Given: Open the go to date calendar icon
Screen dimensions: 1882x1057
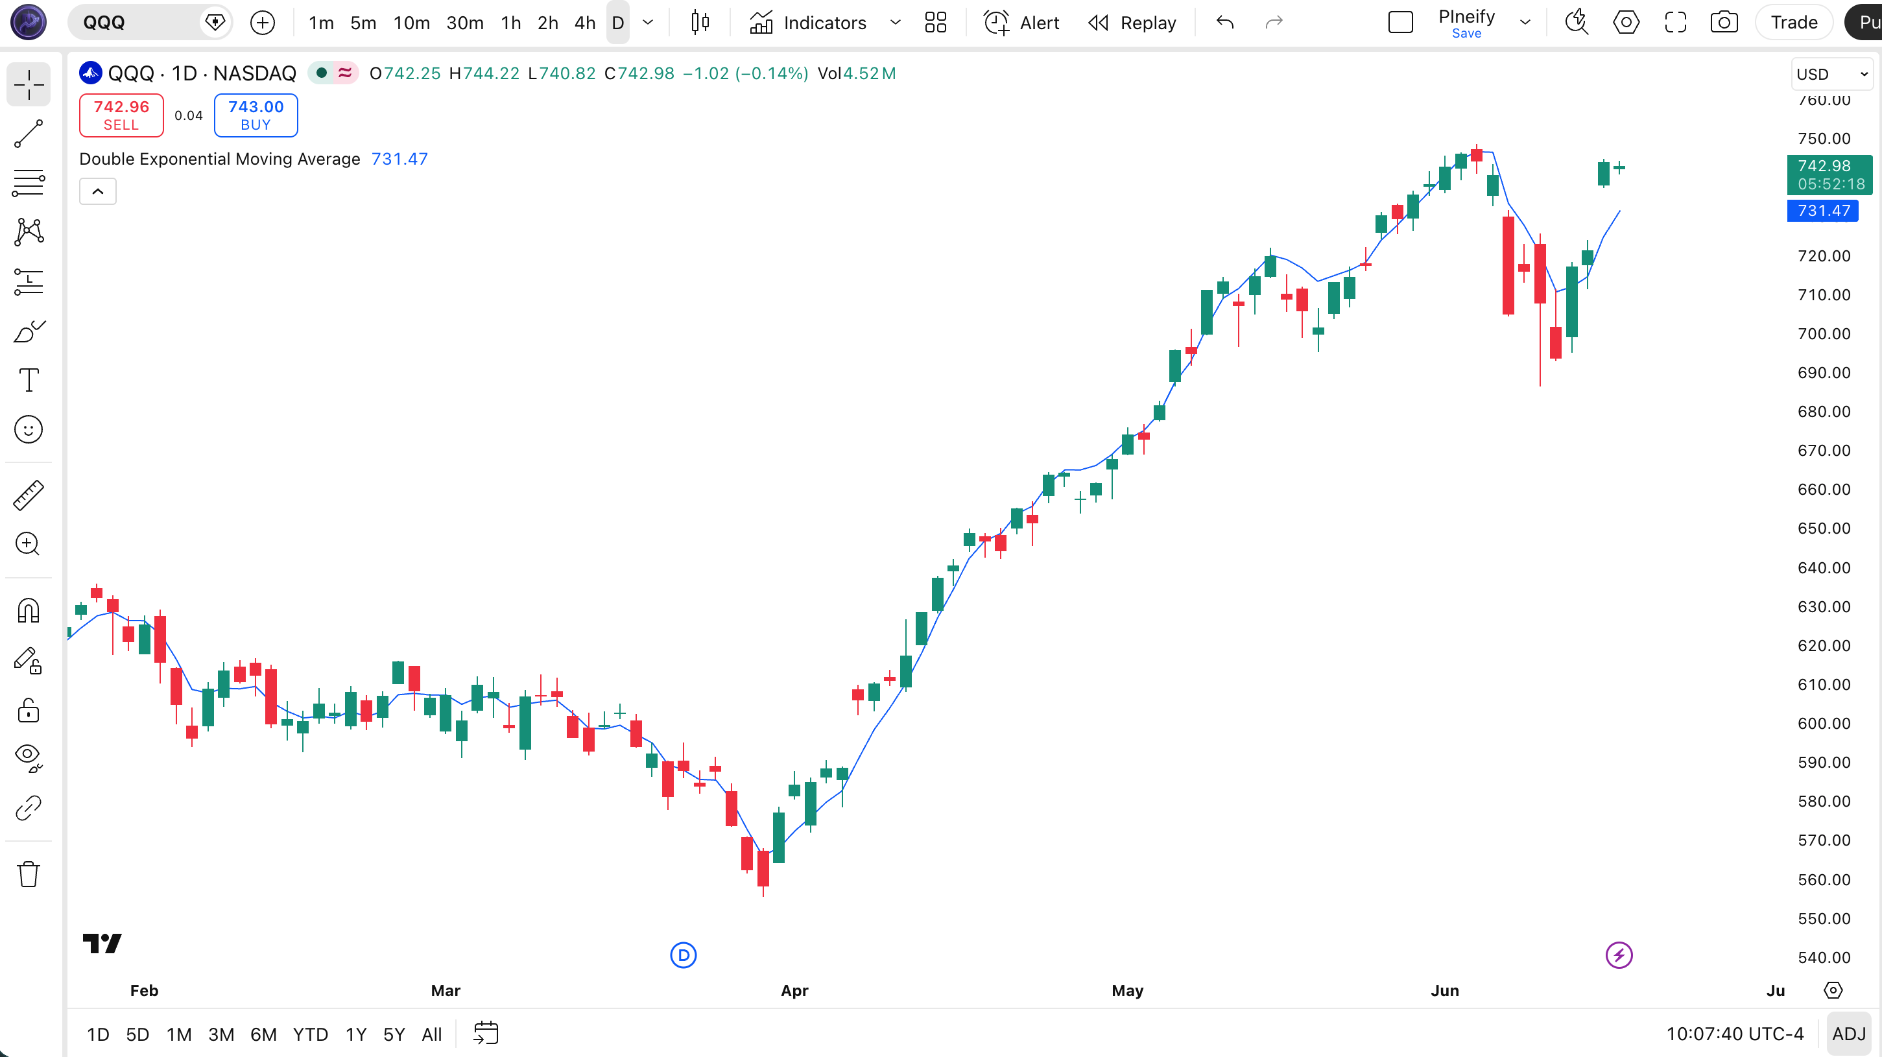Looking at the screenshot, I should pos(486,1034).
